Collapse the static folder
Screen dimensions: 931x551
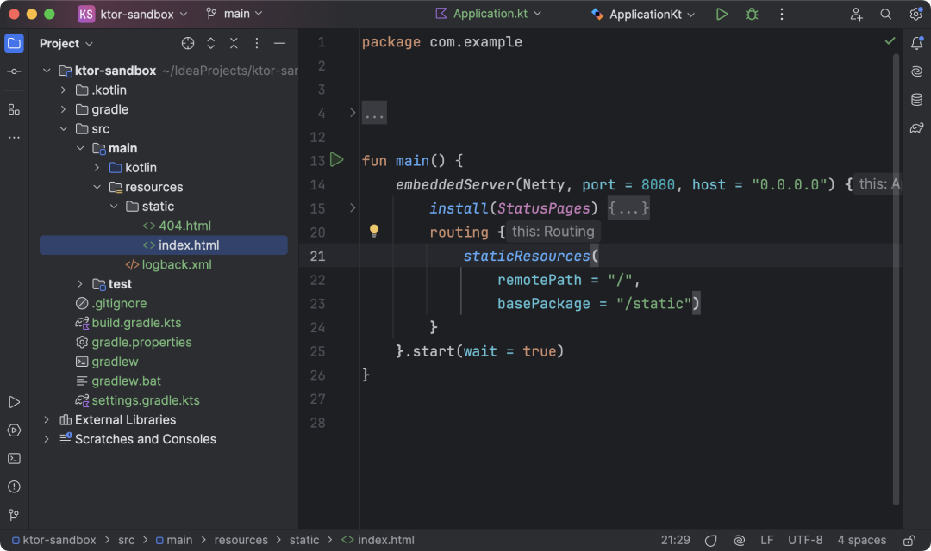point(114,207)
